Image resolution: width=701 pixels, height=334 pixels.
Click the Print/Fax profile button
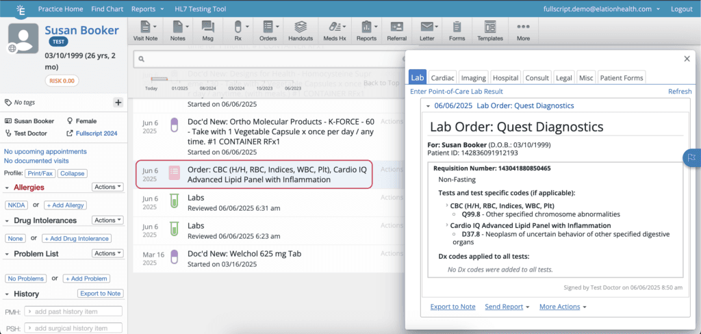[x=40, y=173]
